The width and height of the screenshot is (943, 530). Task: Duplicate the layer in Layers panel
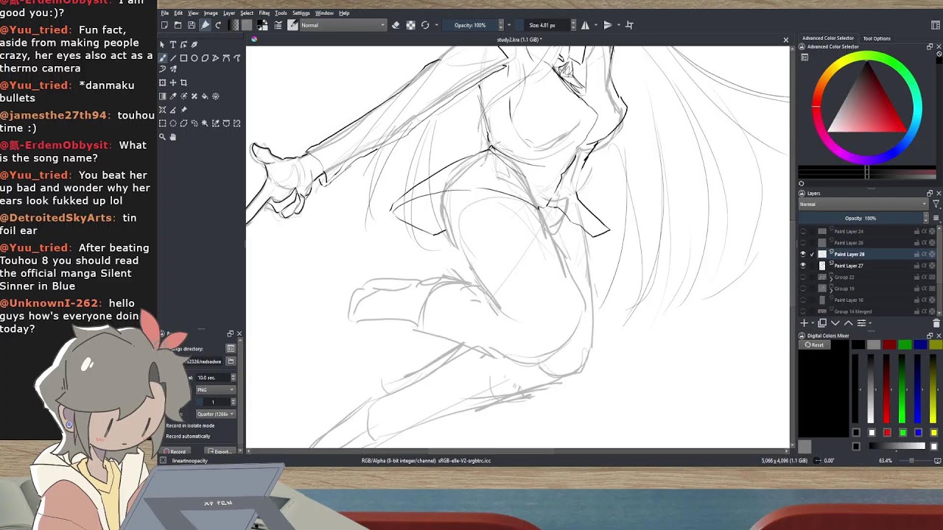pyautogui.click(x=822, y=322)
